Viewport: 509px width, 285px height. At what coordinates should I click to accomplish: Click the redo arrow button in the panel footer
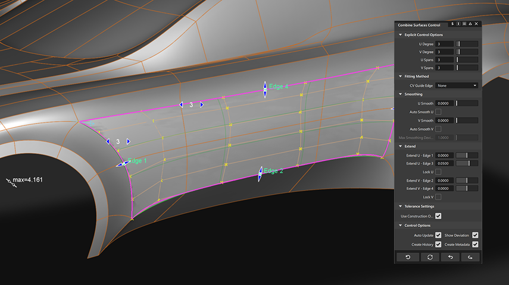(x=470, y=257)
